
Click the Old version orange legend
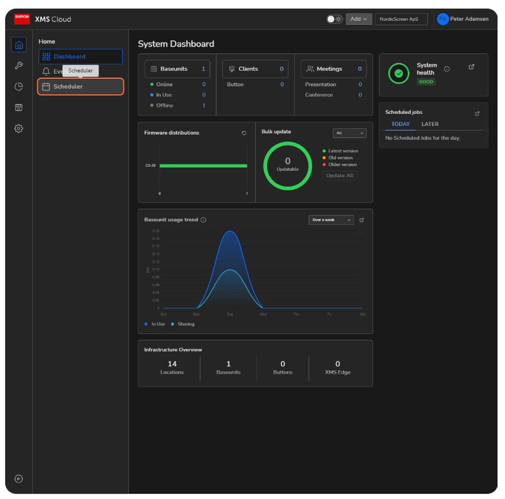pos(337,158)
